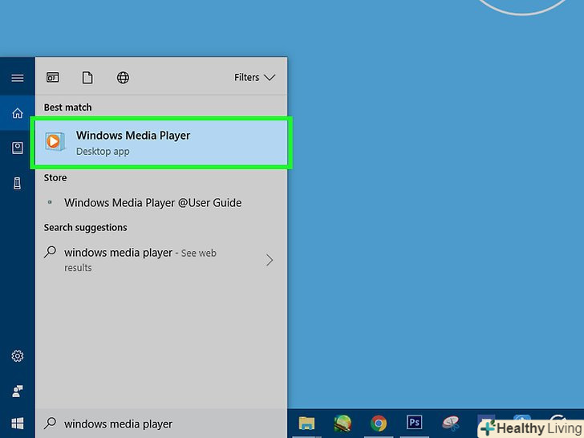Expand the Filters dropdown
This screenshot has width=584, height=438.
254,78
